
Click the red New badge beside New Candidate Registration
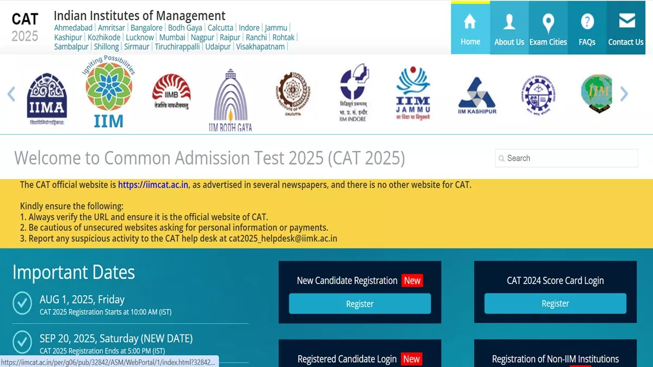coord(412,281)
